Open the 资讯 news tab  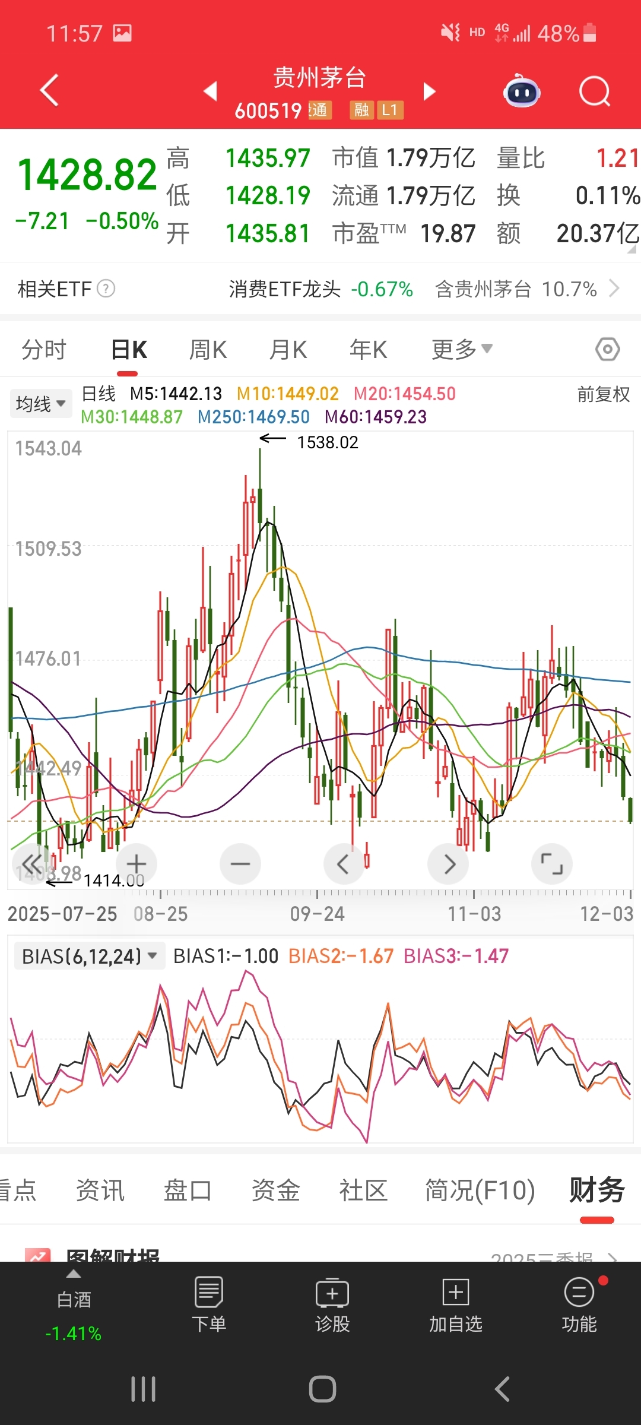[x=100, y=1190]
